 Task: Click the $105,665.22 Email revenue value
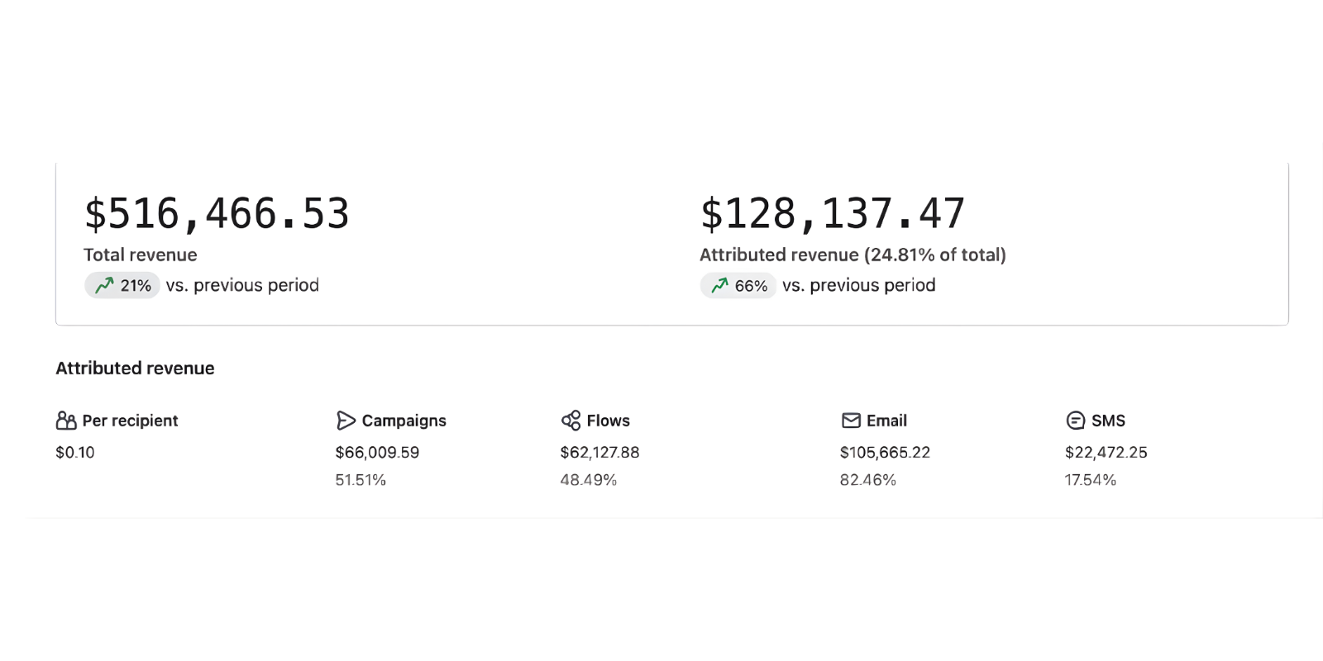coord(885,452)
